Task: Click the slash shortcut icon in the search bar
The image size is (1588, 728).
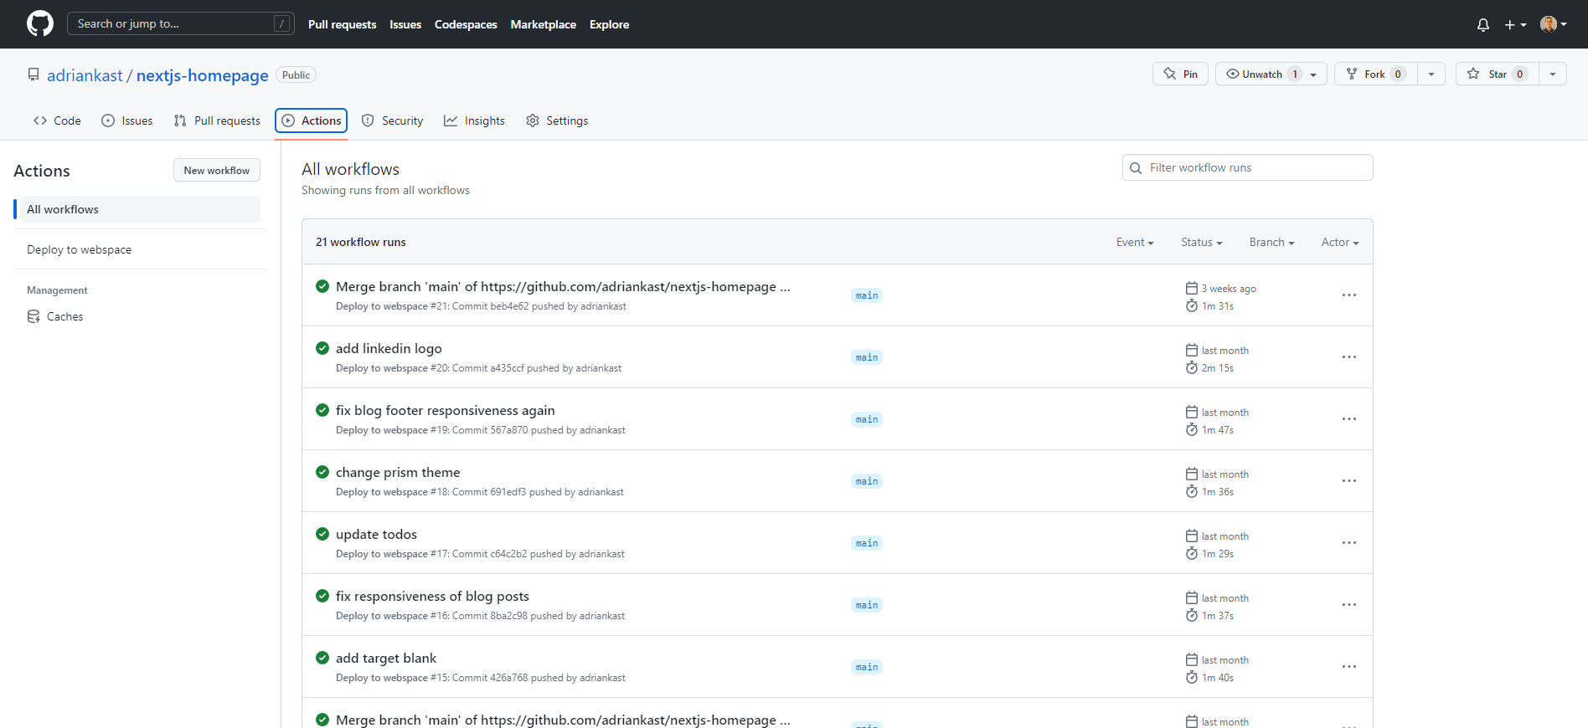Action: pyautogui.click(x=282, y=23)
